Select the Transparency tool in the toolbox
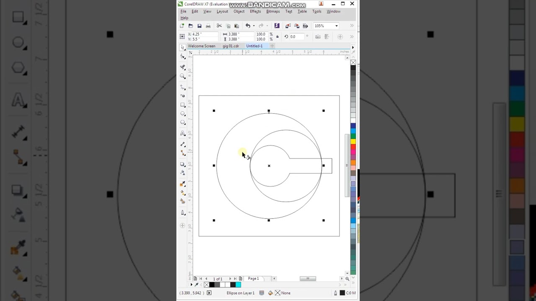This screenshot has height=301, width=536. tap(183, 173)
